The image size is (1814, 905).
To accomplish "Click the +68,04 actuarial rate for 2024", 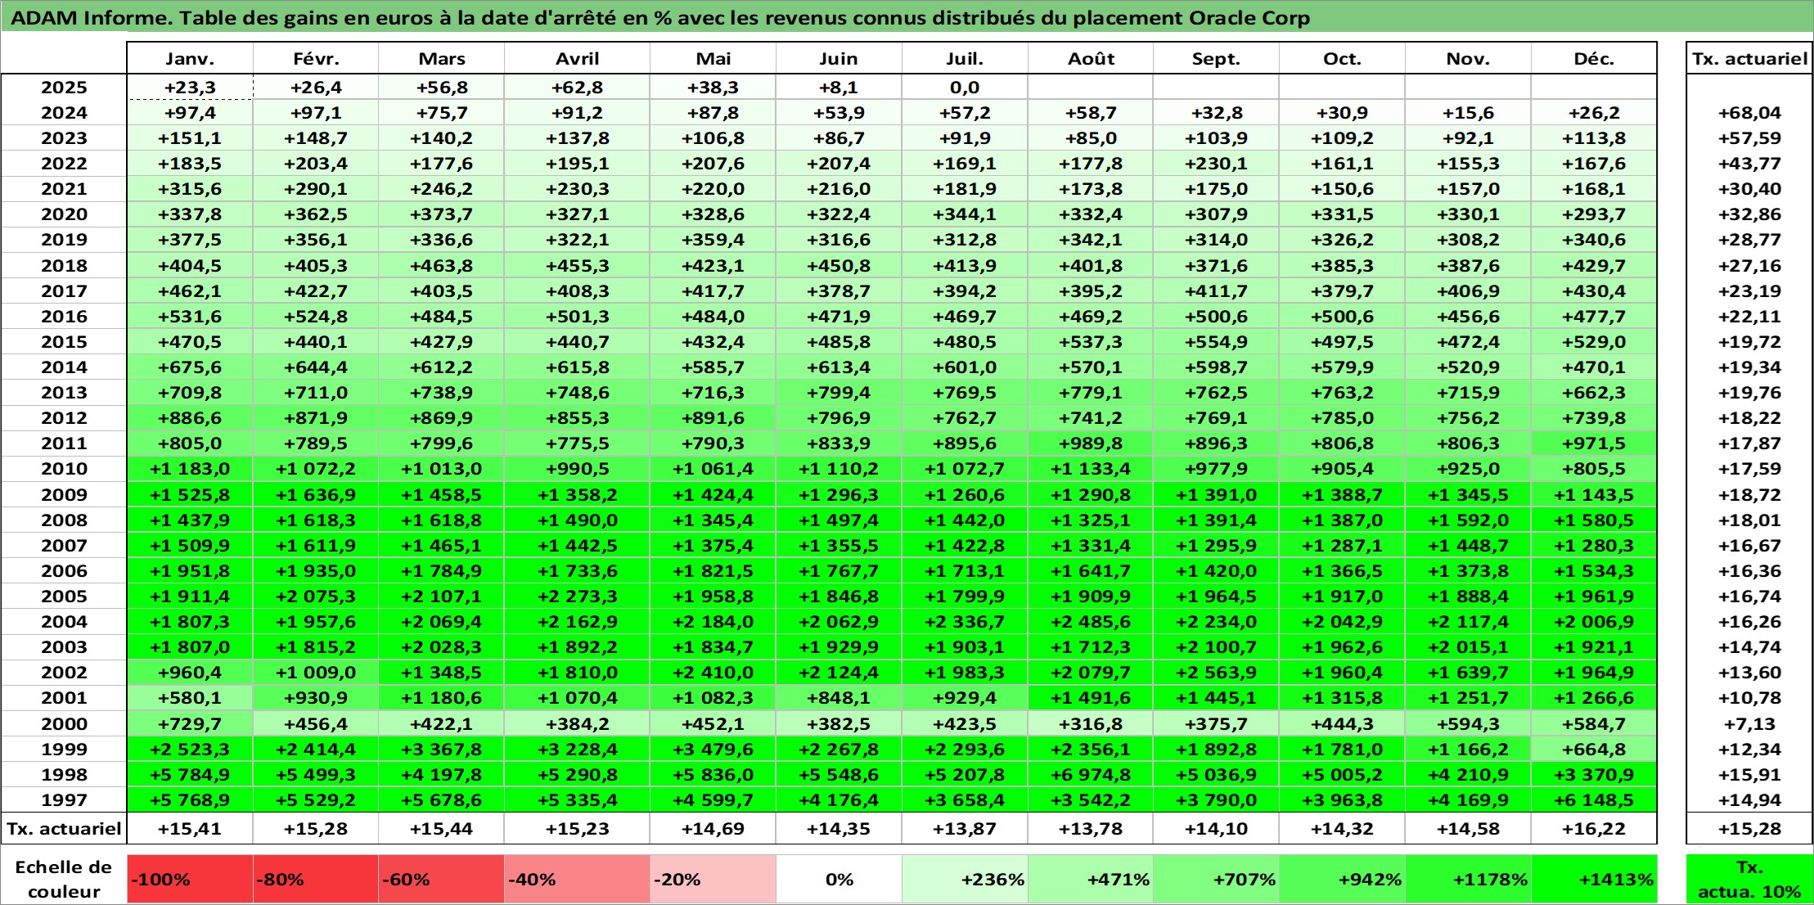I will click(1749, 113).
